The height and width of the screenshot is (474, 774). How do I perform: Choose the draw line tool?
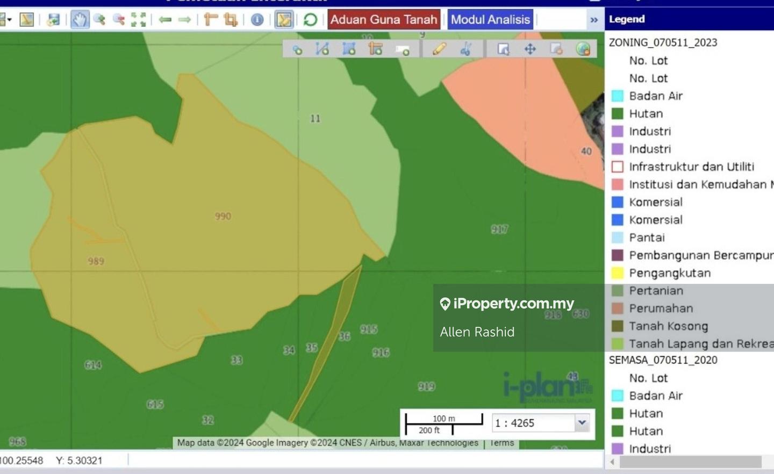click(x=322, y=49)
